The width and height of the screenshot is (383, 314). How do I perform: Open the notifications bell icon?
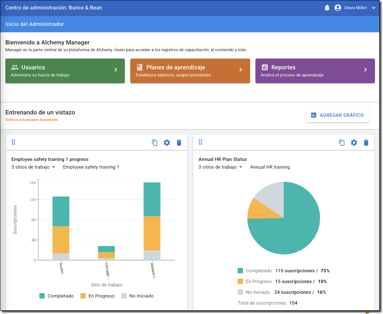point(327,8)
